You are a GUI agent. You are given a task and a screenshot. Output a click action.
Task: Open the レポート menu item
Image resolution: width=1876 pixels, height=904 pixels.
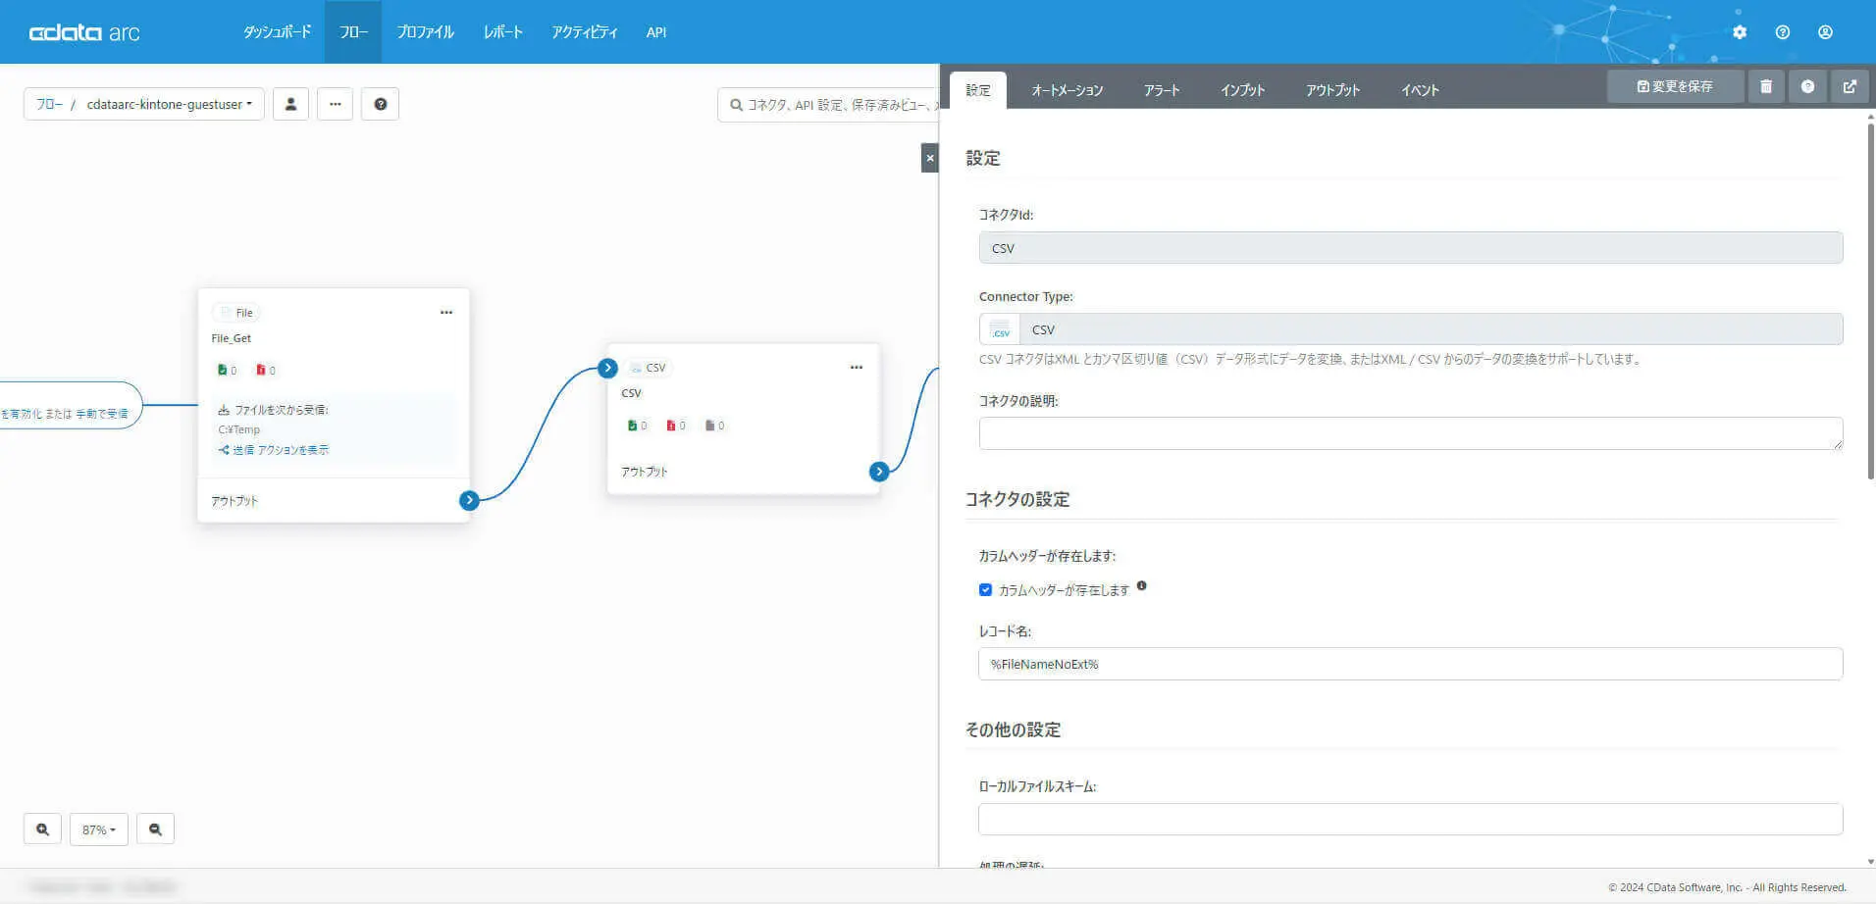(502, 32)
